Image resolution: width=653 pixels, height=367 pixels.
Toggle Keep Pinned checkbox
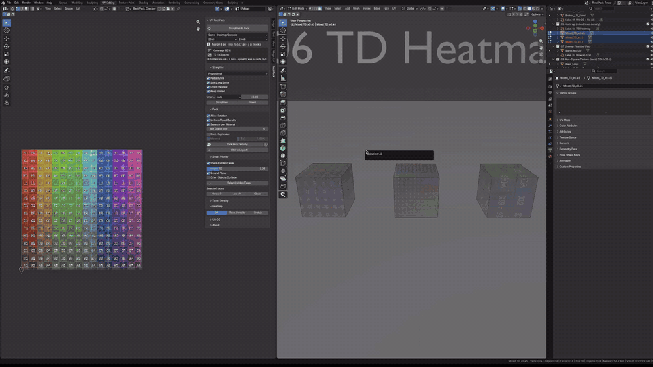point(208,91)
